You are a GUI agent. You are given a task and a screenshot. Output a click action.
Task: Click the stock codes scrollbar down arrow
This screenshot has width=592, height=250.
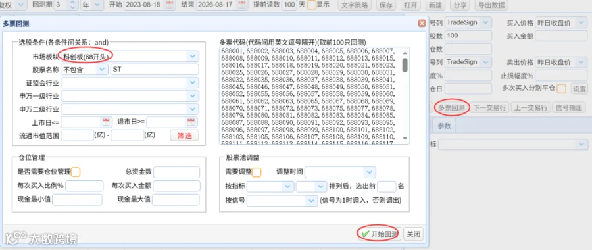click(405, 139)
